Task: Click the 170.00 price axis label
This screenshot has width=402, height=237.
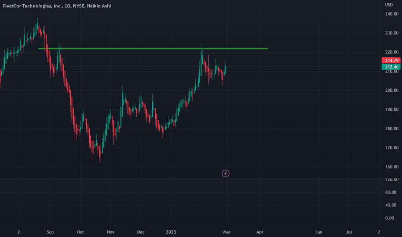Action: coord(392,147)
